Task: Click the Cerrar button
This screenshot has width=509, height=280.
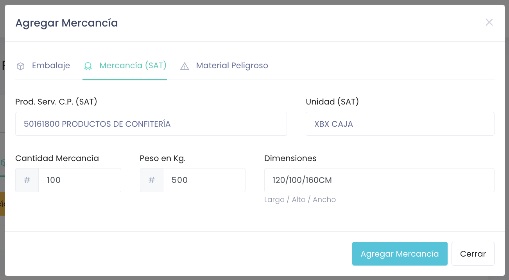Action: click(473, 253)
